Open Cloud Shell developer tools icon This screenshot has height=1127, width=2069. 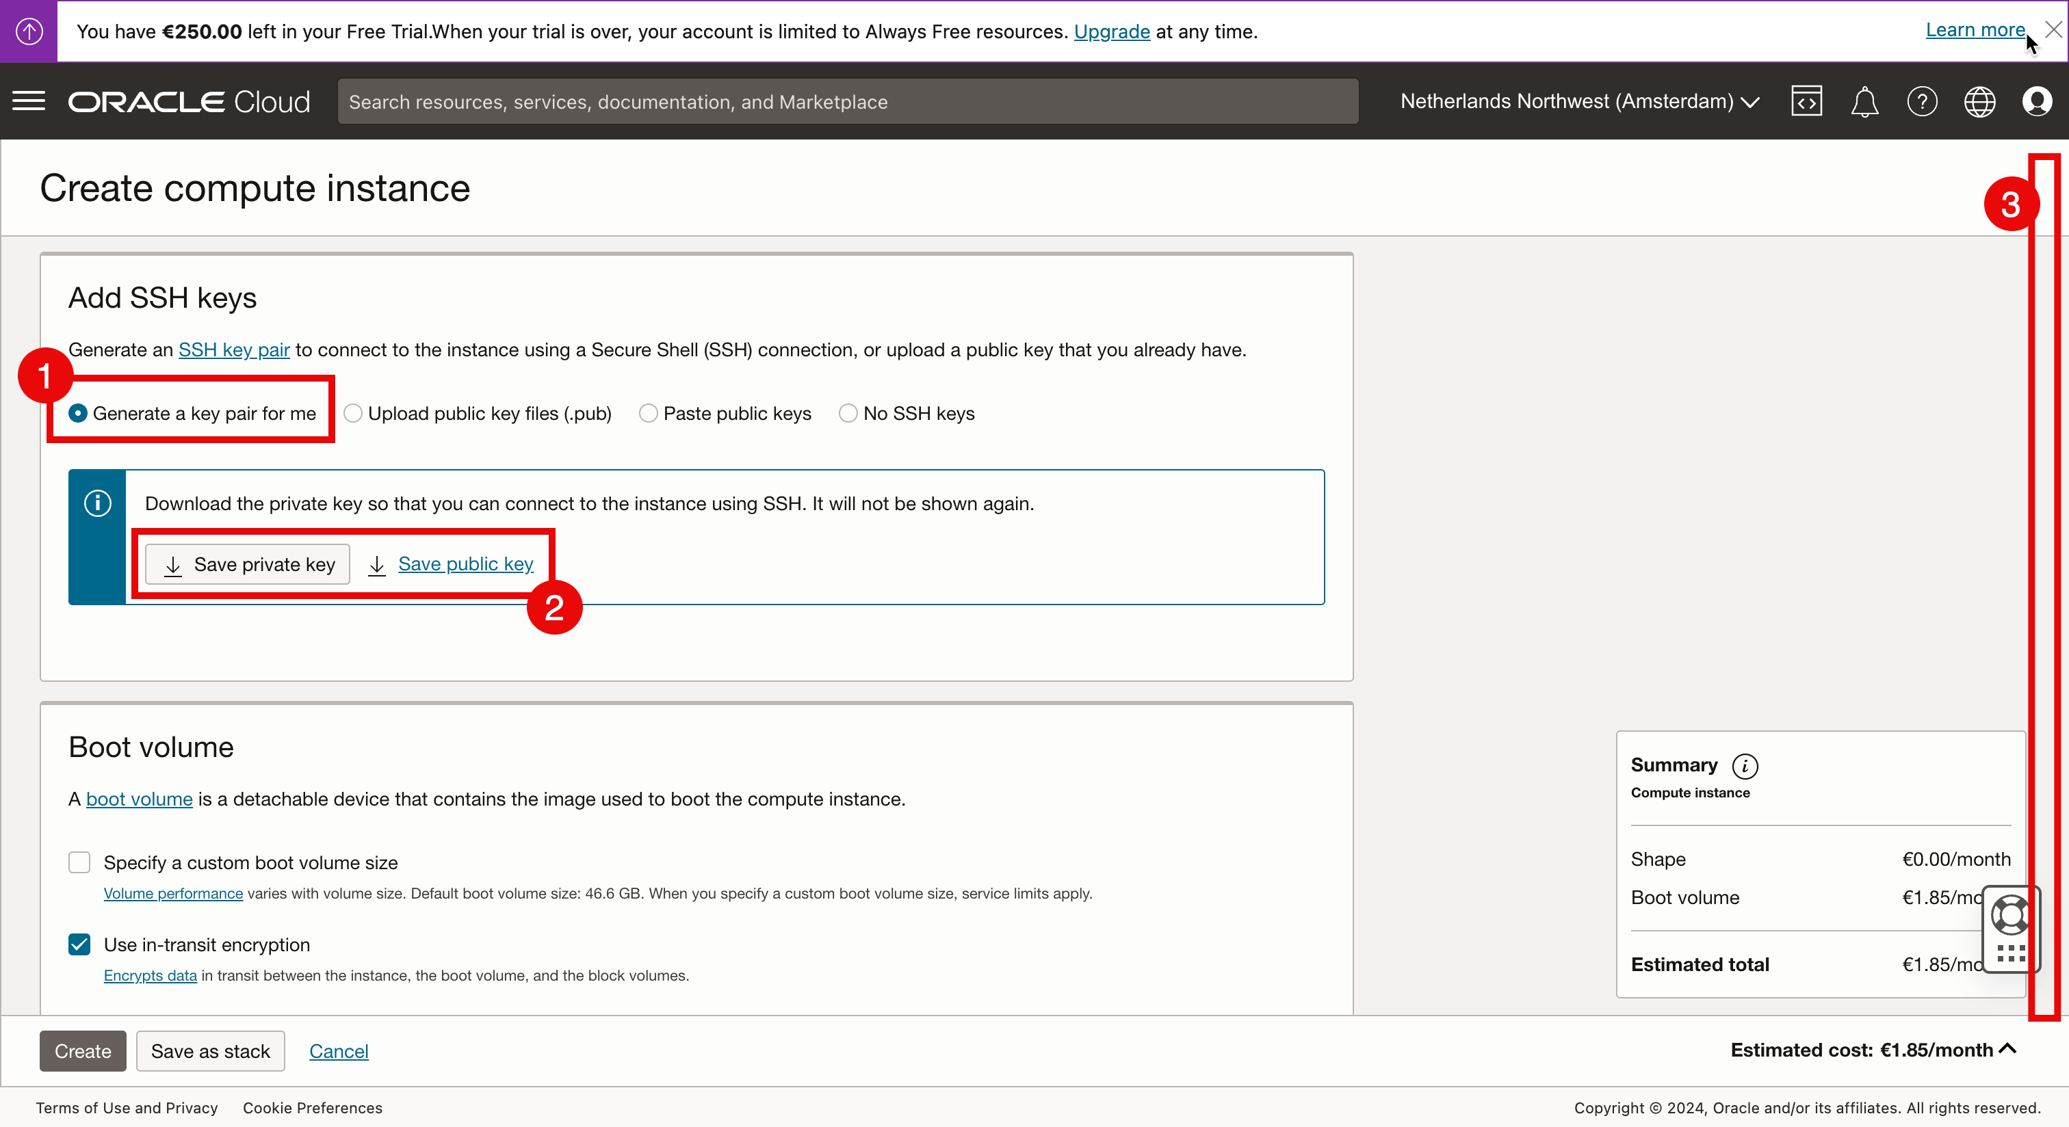(1806, 101)
